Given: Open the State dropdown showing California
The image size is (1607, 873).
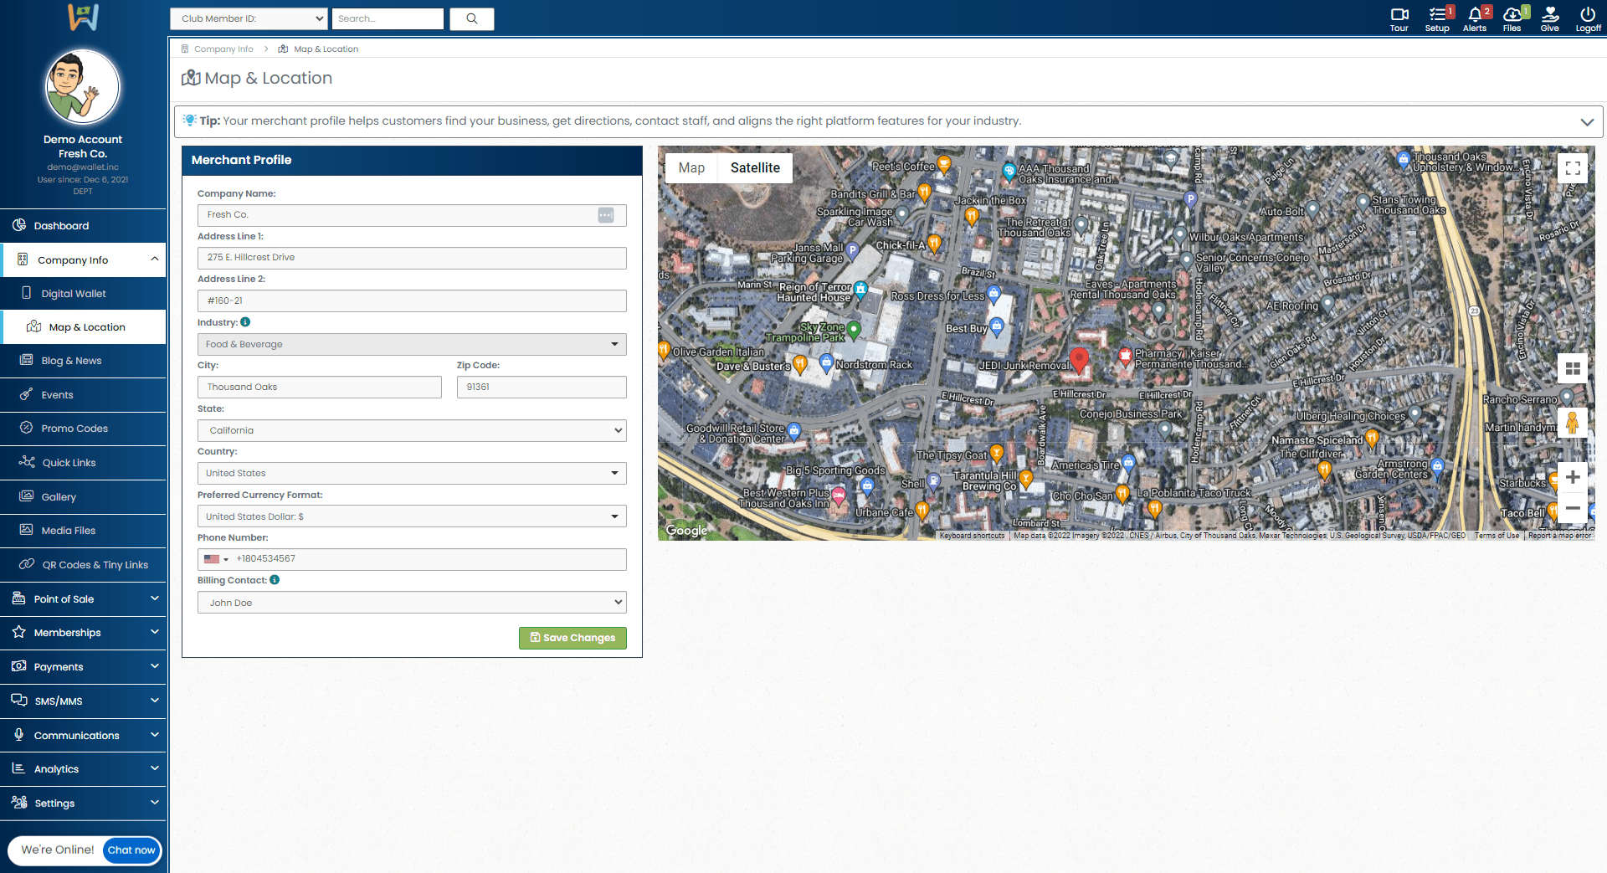Looking at the screenshot, I should click(x=412, y=430).
